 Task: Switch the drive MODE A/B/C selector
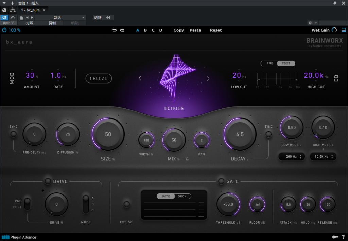[x=86, y=204]
